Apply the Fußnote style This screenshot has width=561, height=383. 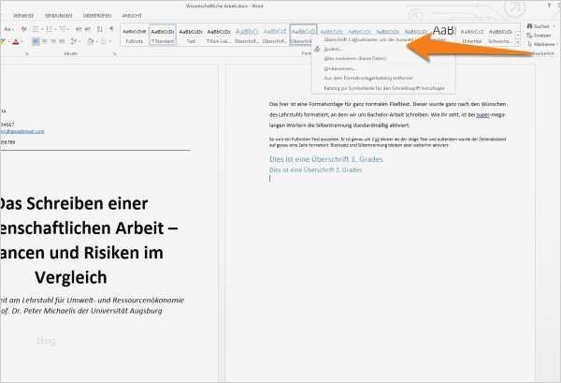click(134, 36)
